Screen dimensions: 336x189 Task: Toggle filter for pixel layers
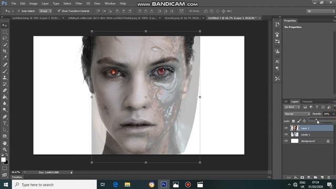pyautogui.click(x=305, y=107)
